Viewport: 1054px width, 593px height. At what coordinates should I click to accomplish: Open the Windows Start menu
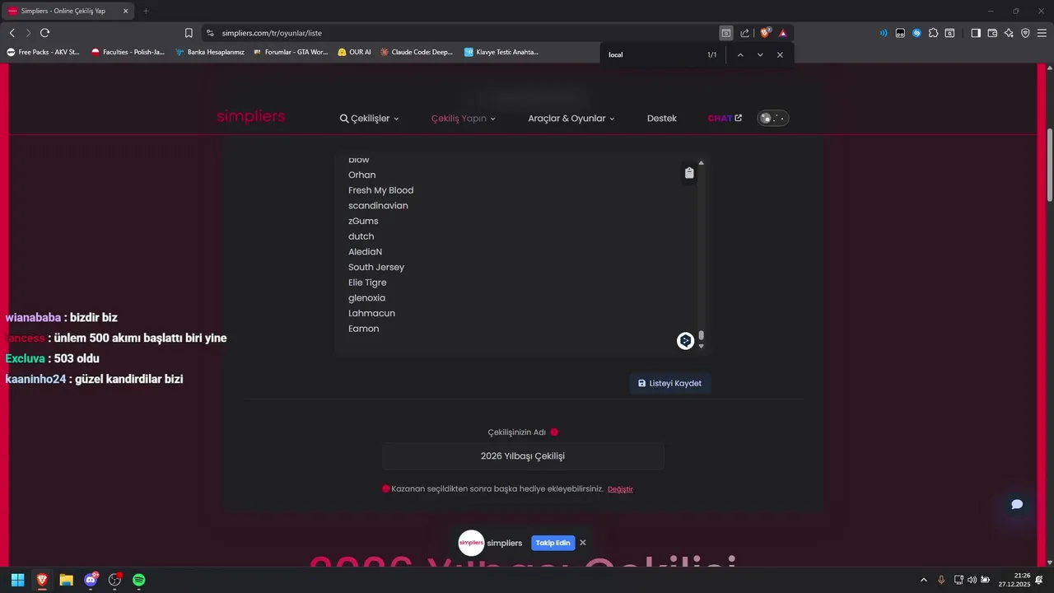tap(17, 580)
